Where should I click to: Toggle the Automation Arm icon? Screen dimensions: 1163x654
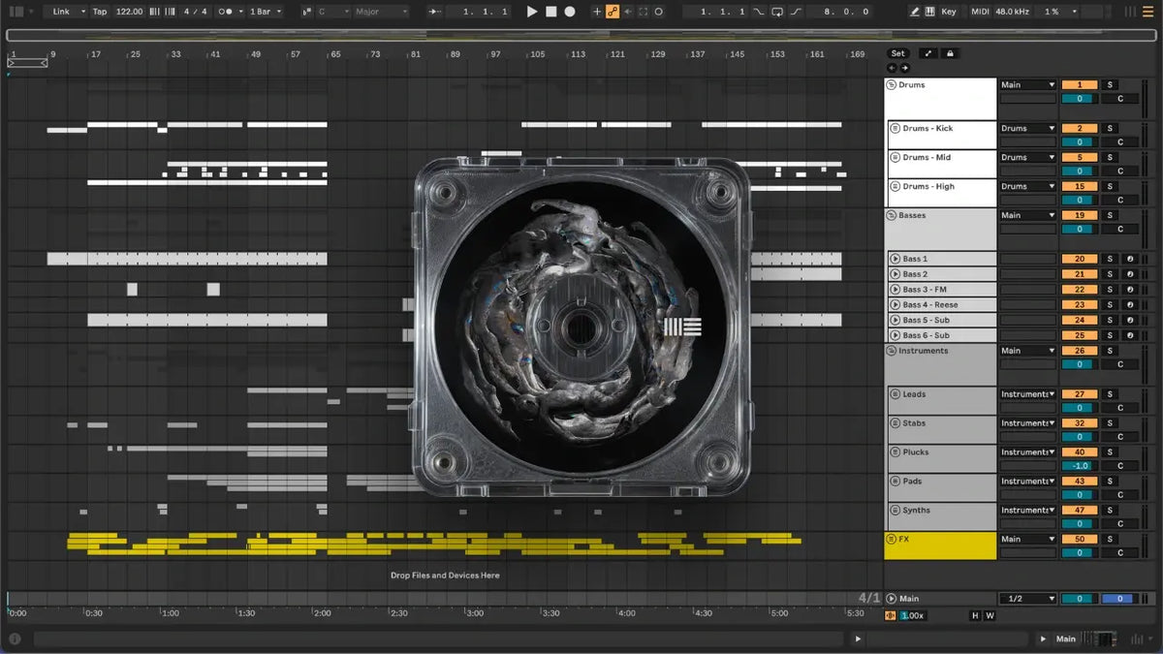[613, 12]
